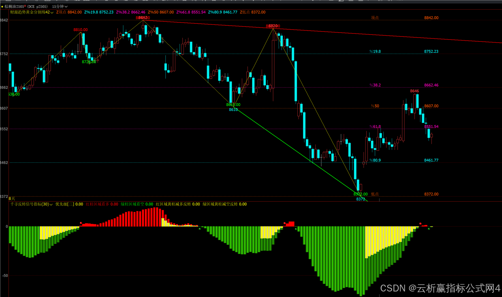502x297 pixels.
Task: Click the 绿区域黄柱减空反转 0.00 readout
Action: [225, 204]
